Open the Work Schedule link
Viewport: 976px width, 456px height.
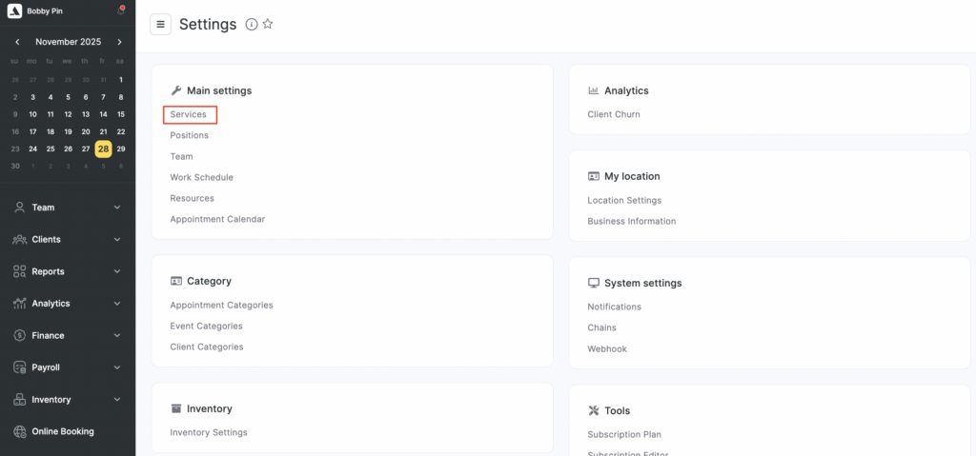pos(201,177)
